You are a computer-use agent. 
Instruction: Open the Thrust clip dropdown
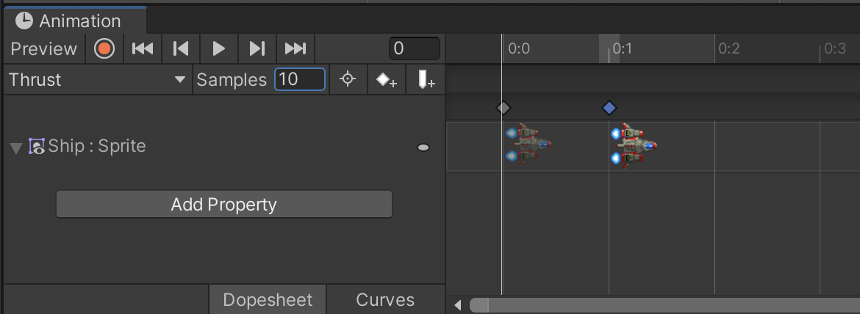point(97,80)
